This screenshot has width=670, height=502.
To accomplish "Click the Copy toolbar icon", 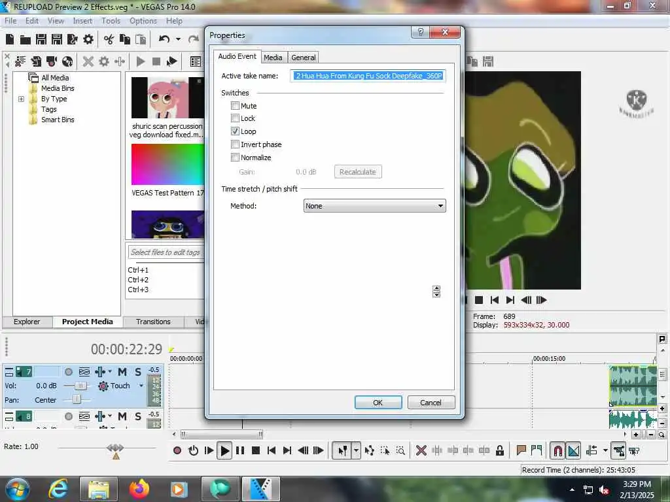I will 125,40.
